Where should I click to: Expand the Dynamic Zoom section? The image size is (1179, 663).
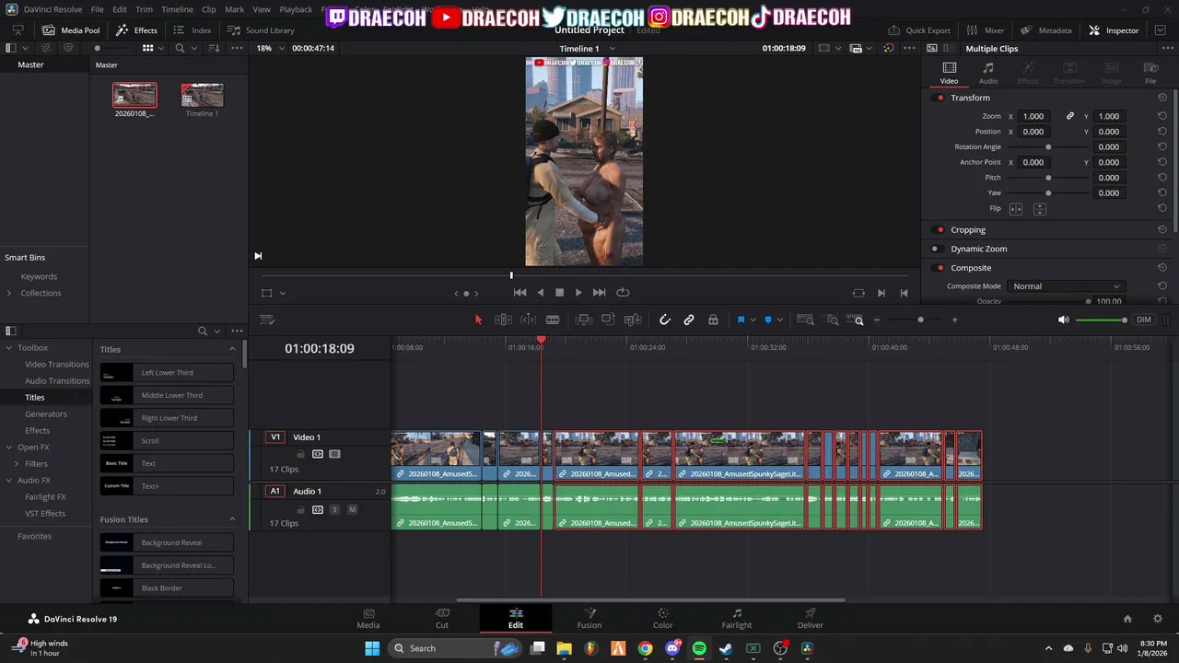[x=979, y=249]
